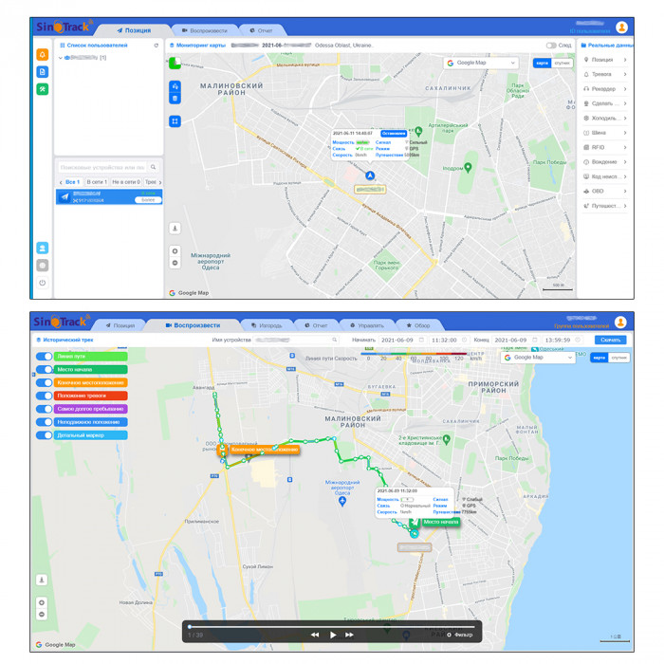This screenshot has width=664, height=664.
Task: Click the playback progress slider
Action: pyautogui.click(x=332, y=627)
